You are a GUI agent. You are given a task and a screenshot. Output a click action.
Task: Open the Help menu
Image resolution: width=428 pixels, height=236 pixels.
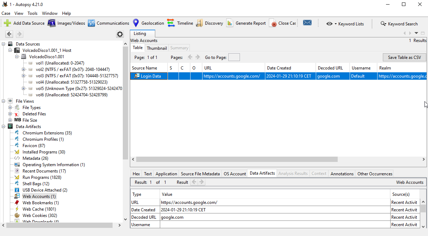click(x=66, y=13)
